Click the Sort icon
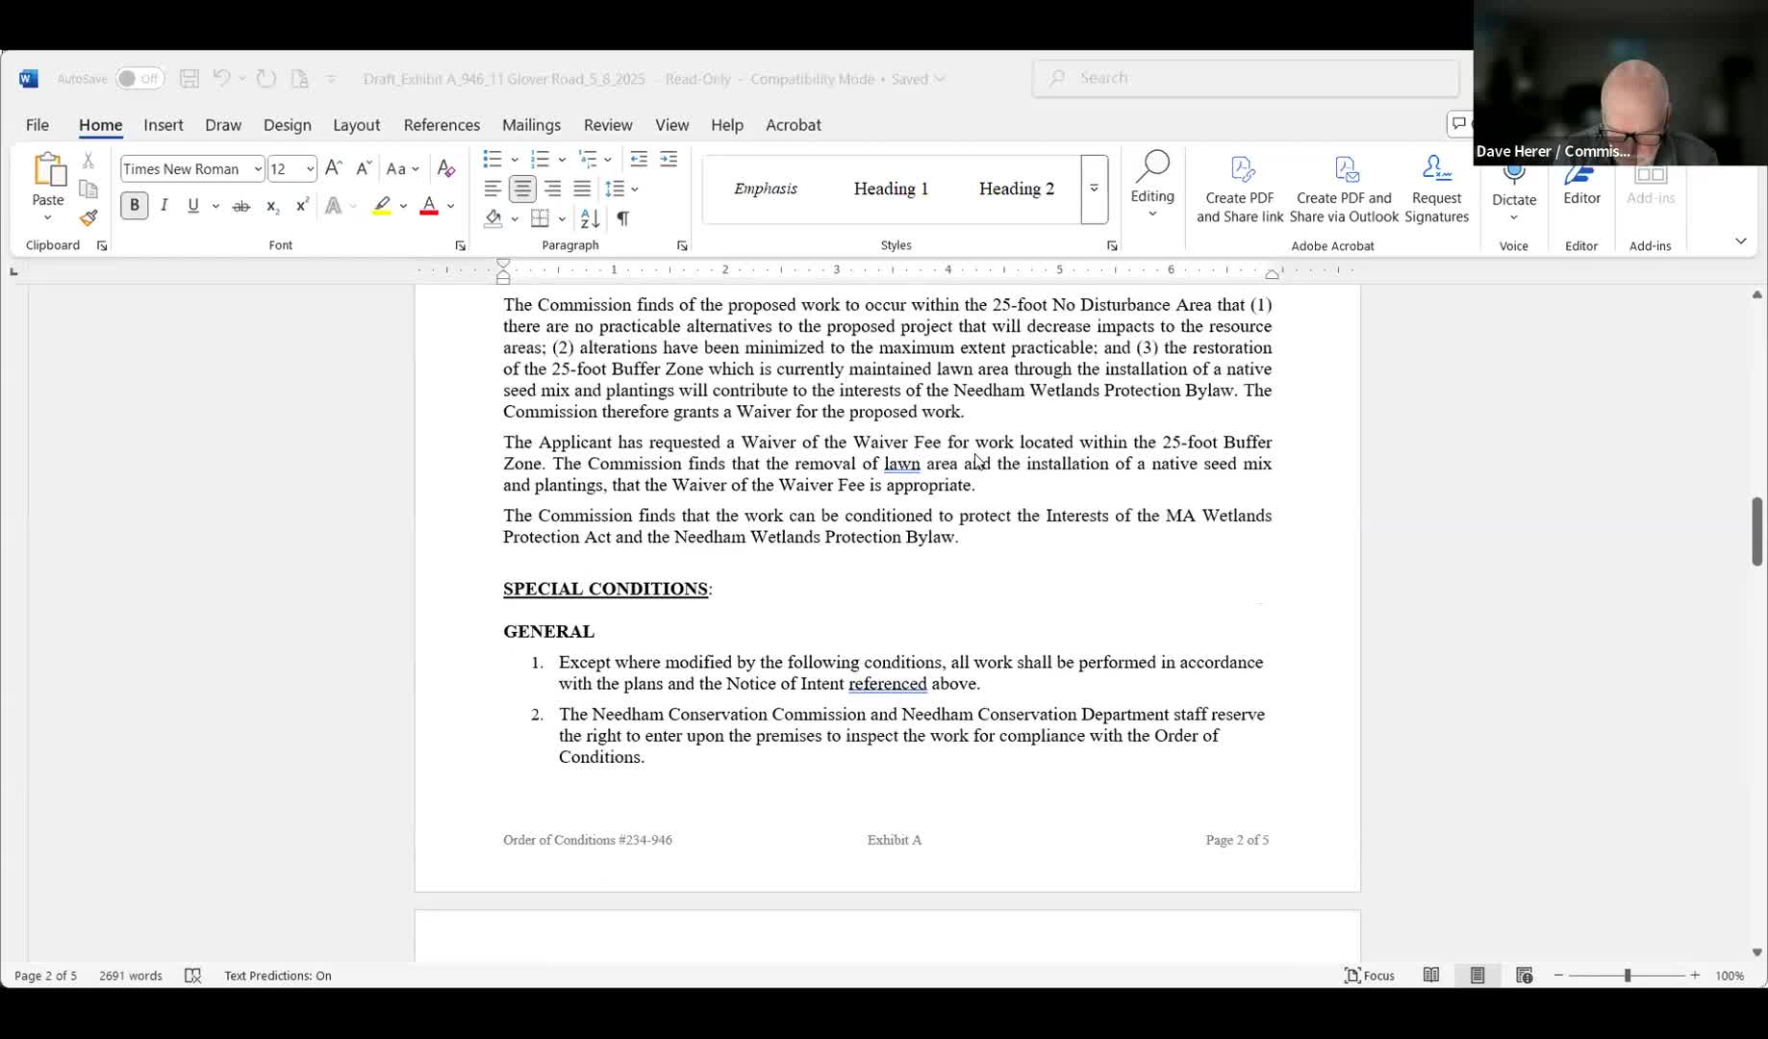 (590, 218)
